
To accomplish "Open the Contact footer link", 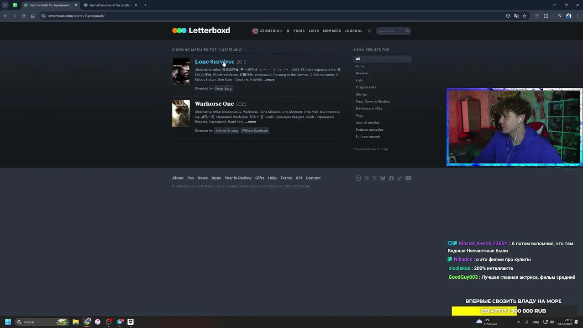I will [313, 178].
